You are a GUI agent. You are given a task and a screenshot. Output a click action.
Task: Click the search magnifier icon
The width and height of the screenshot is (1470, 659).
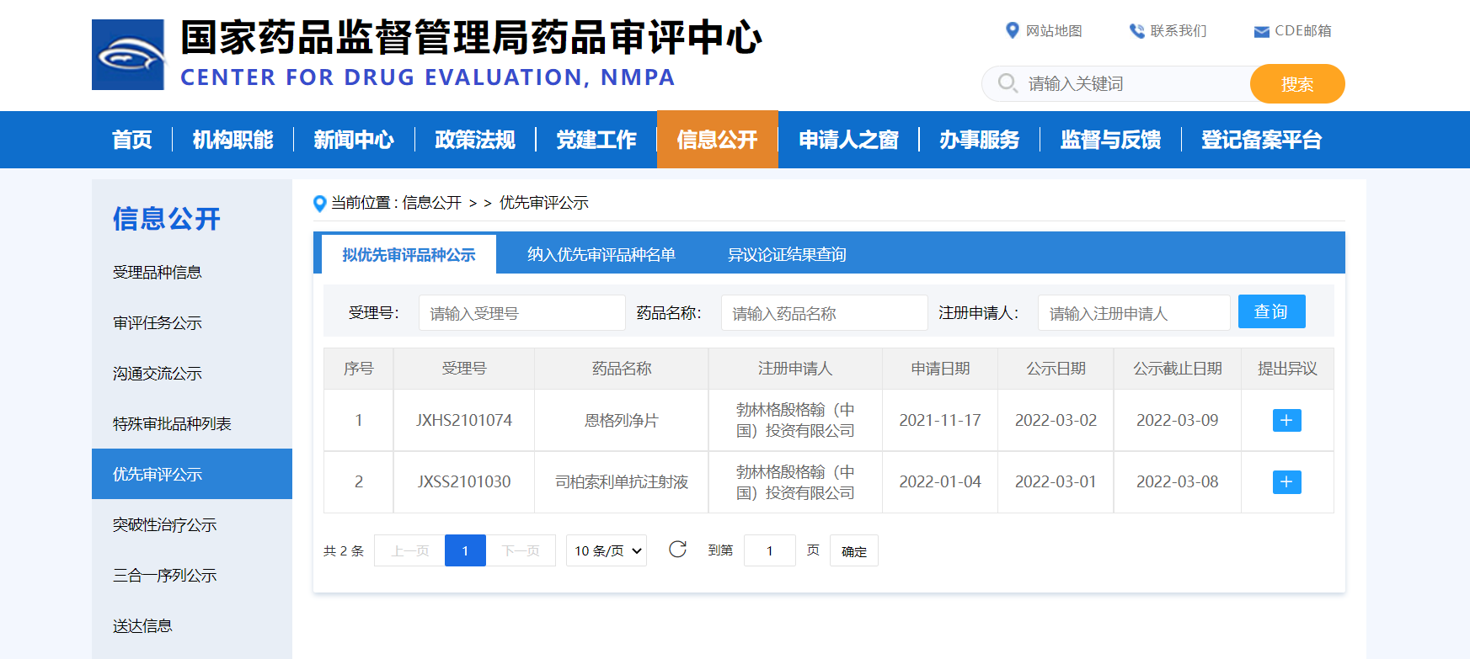(x=1008, y=83)
